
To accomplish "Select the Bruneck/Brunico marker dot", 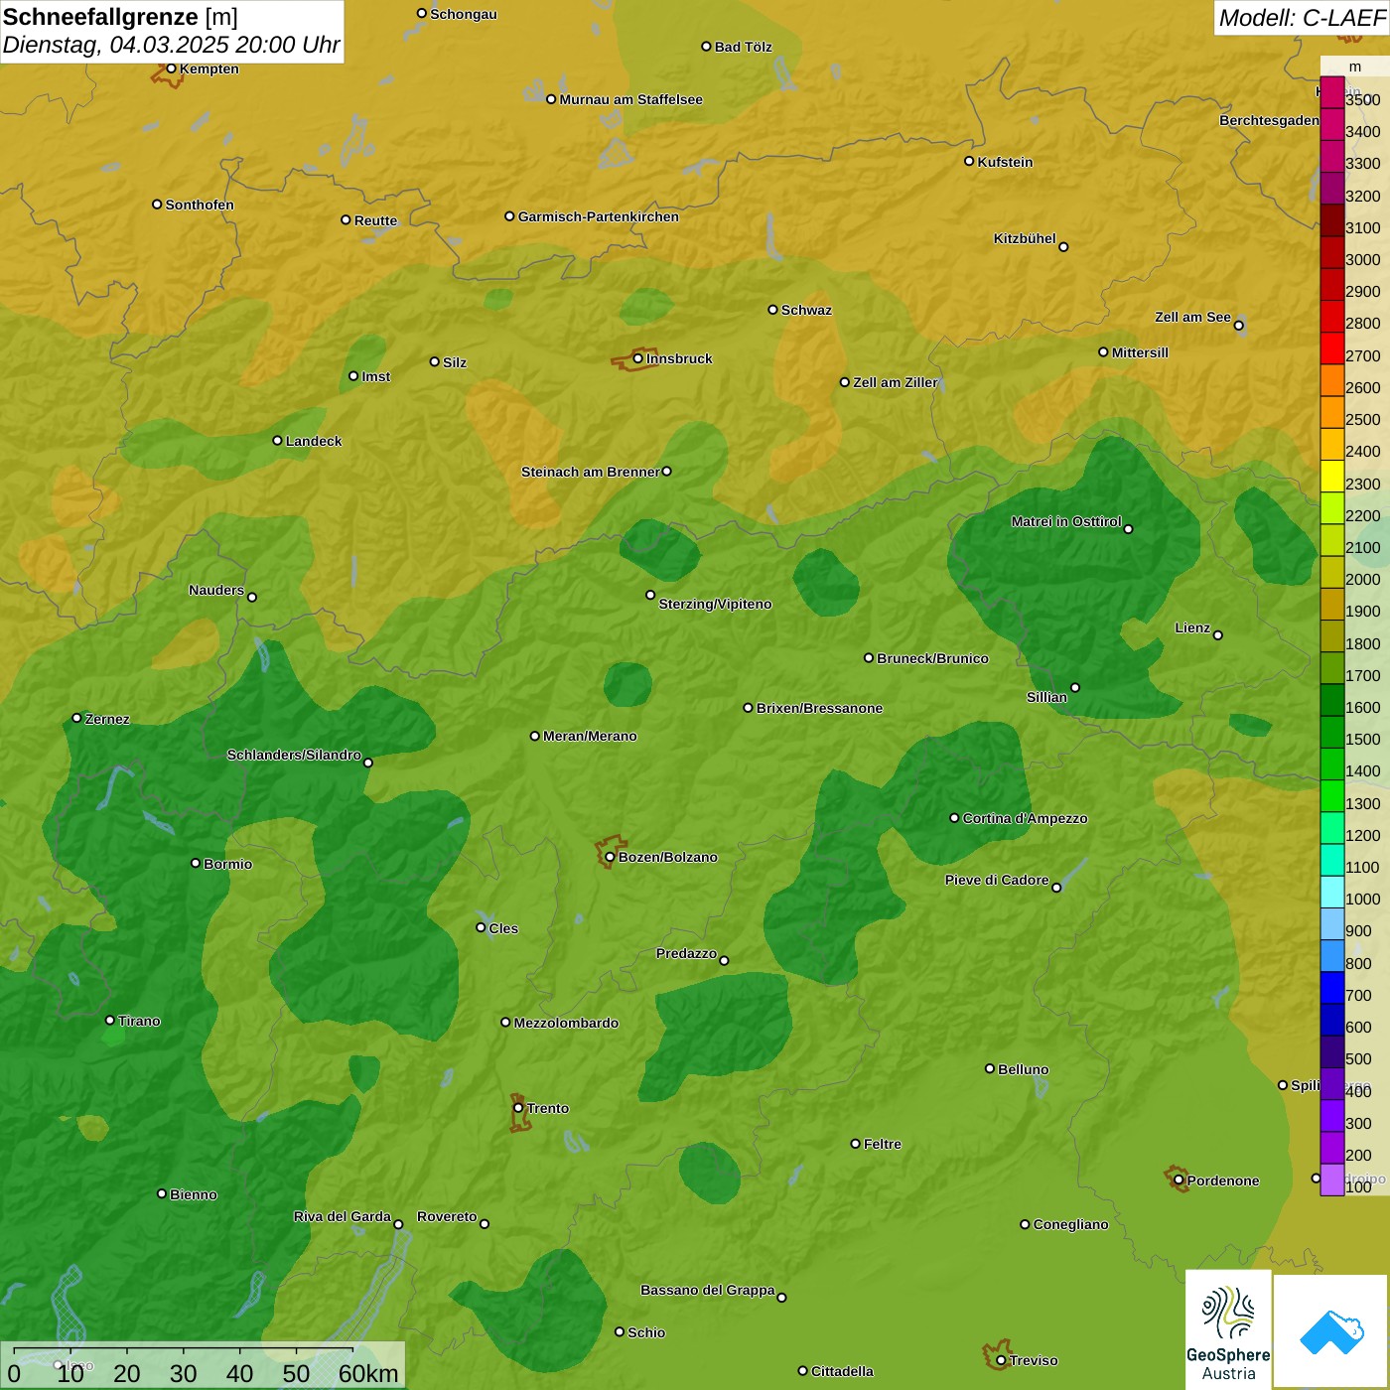I will [869, 658].
